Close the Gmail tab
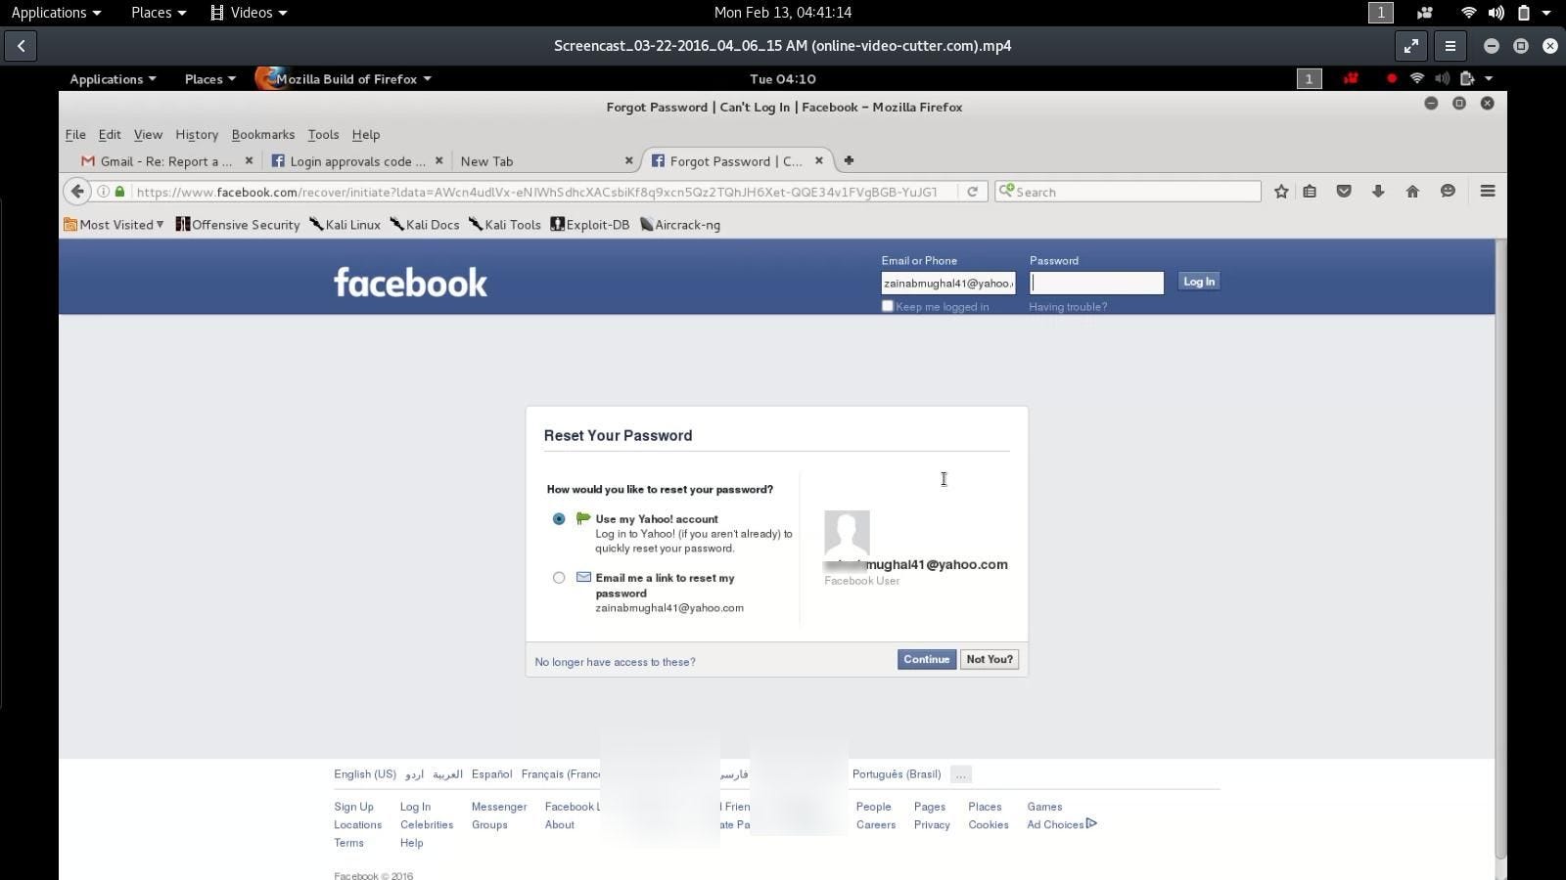Image resolution: width=1566 pixels, height=880 pixels. (249, 160)
